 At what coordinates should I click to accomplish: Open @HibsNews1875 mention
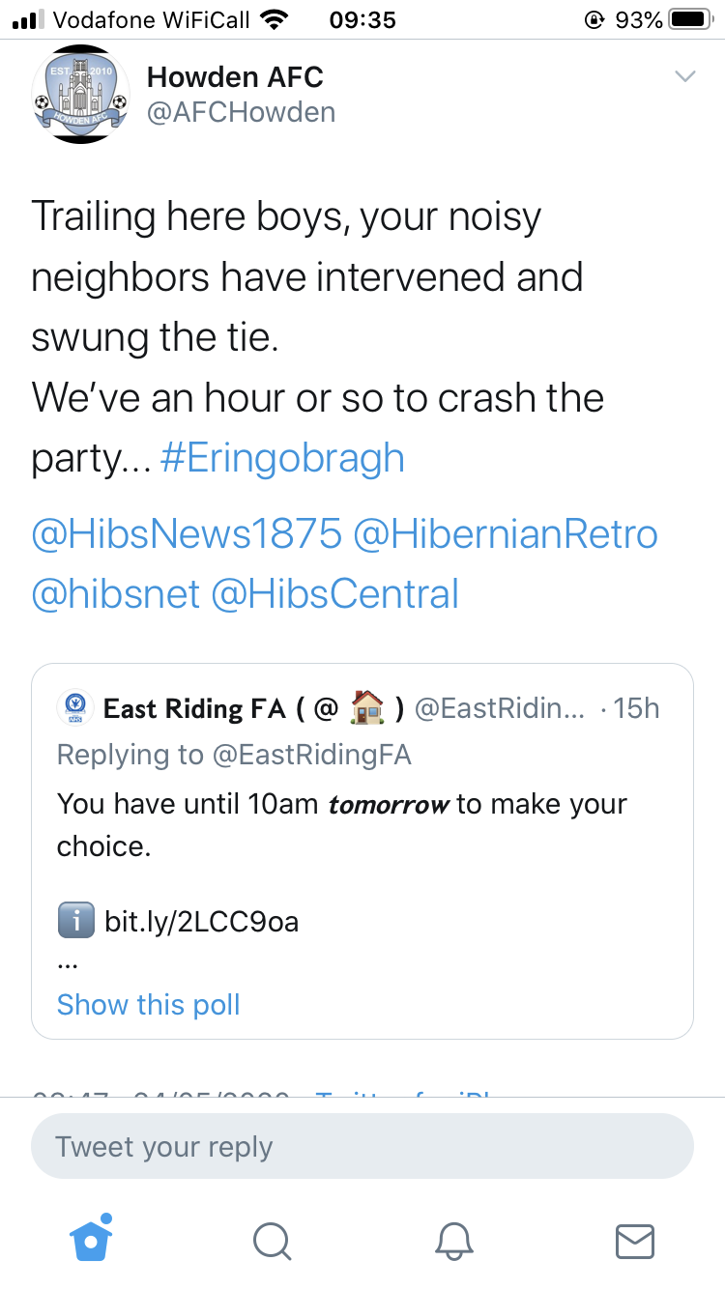pos(187,533)
